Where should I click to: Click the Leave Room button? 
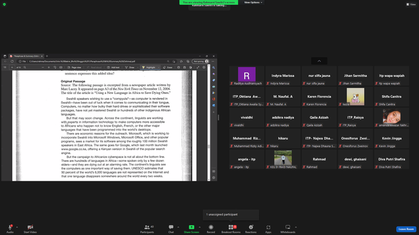pyautogui.click(x=406, y=229)
